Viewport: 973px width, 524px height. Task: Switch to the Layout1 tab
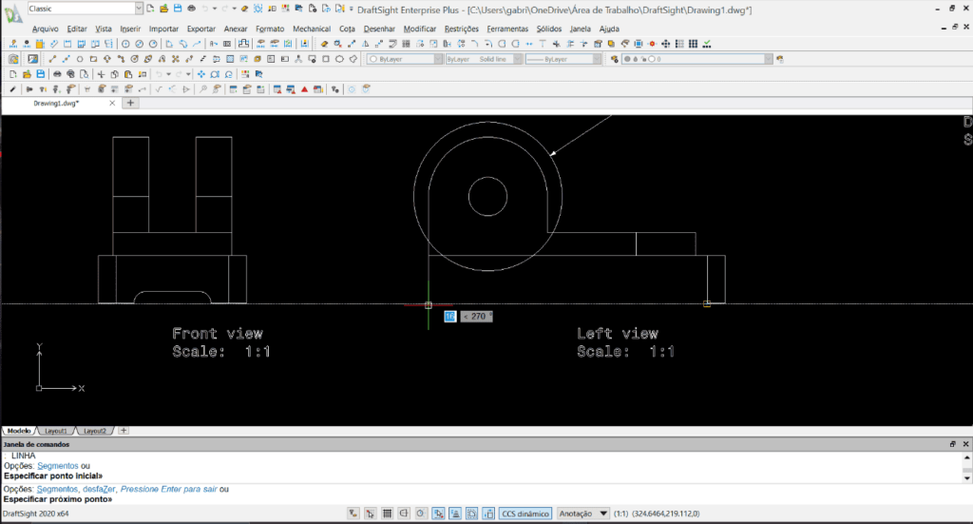click(x=56, y=431)
